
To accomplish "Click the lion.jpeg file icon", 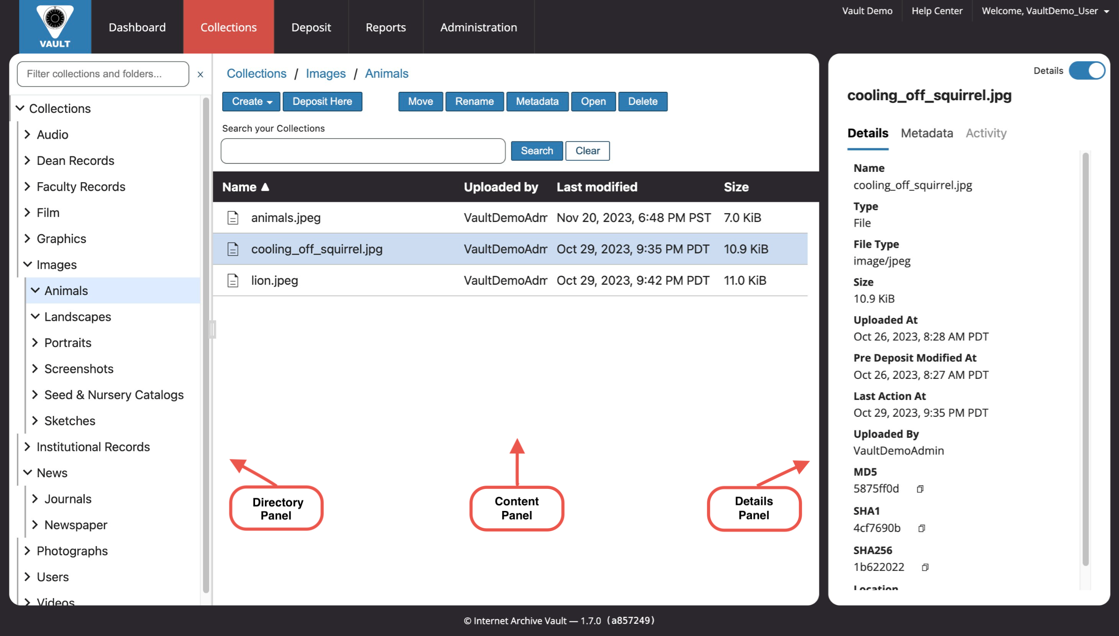I will pyautogui.click(x=233, y=281).
